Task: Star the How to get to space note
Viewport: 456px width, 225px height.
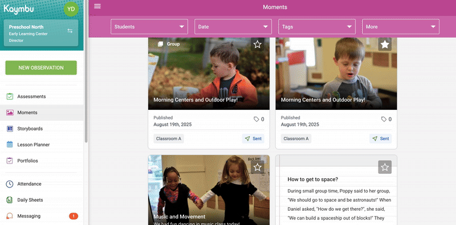Action: coord(385,167)
